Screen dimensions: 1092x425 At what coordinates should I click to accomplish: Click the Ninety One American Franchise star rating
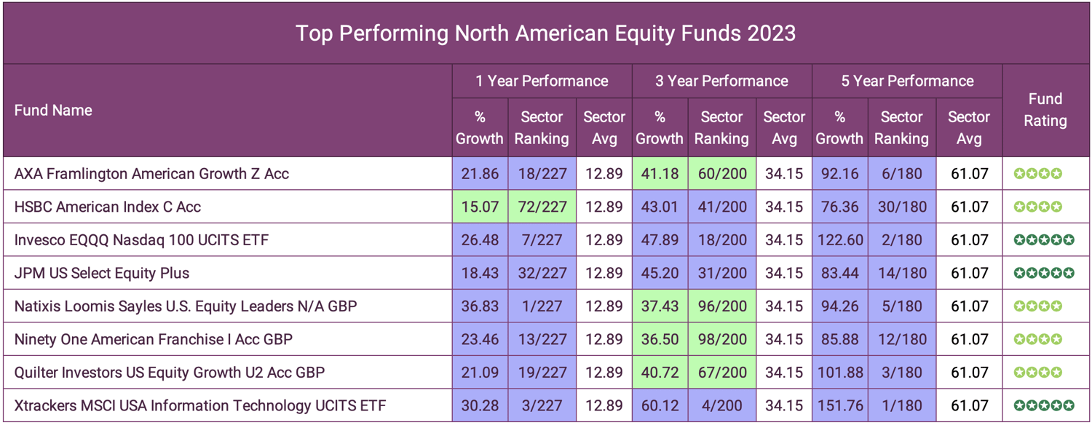(x=1037, y=340)
